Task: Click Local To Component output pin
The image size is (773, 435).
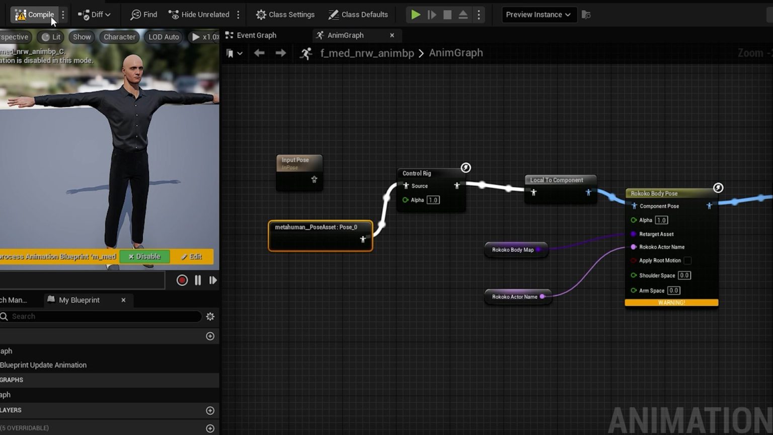Action: point(588,192)
